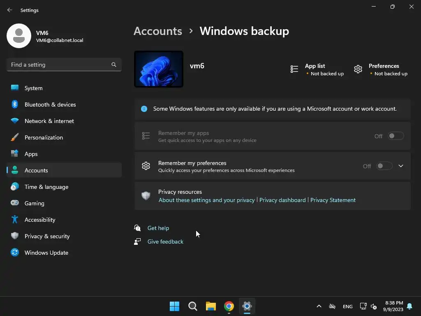Screen dimensions: 421x316
Task: Open File Explorer from taskbar
Action: click(211, 306)
